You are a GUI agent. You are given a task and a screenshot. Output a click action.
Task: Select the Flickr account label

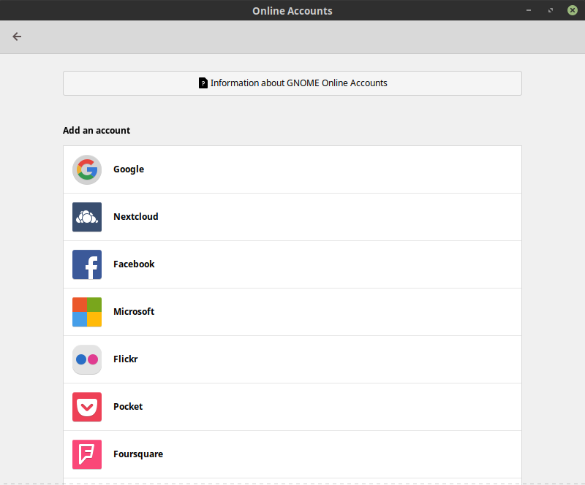click(x=126, y=359)
